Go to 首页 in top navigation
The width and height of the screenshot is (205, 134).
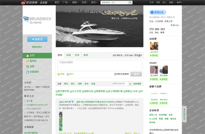click(x=57, y=2)
